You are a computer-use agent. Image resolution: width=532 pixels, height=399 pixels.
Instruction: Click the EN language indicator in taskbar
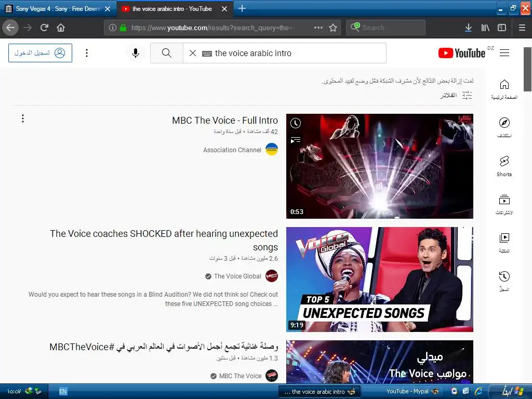(63, 392)
